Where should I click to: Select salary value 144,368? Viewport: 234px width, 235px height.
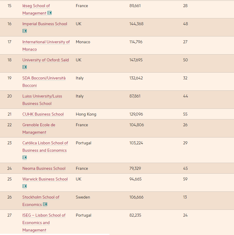tap(136, 24)
